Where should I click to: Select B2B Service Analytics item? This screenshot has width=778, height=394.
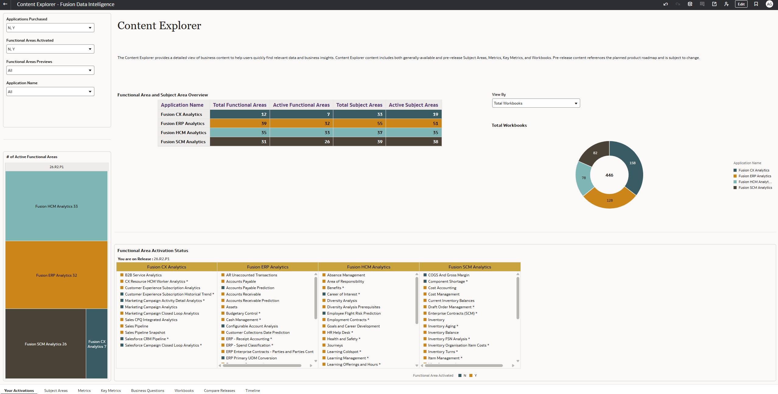143,275
